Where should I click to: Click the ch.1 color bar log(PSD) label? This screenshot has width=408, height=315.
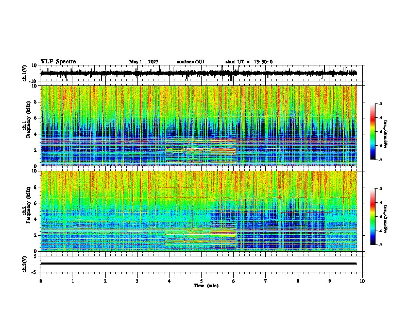pos(386,134)
